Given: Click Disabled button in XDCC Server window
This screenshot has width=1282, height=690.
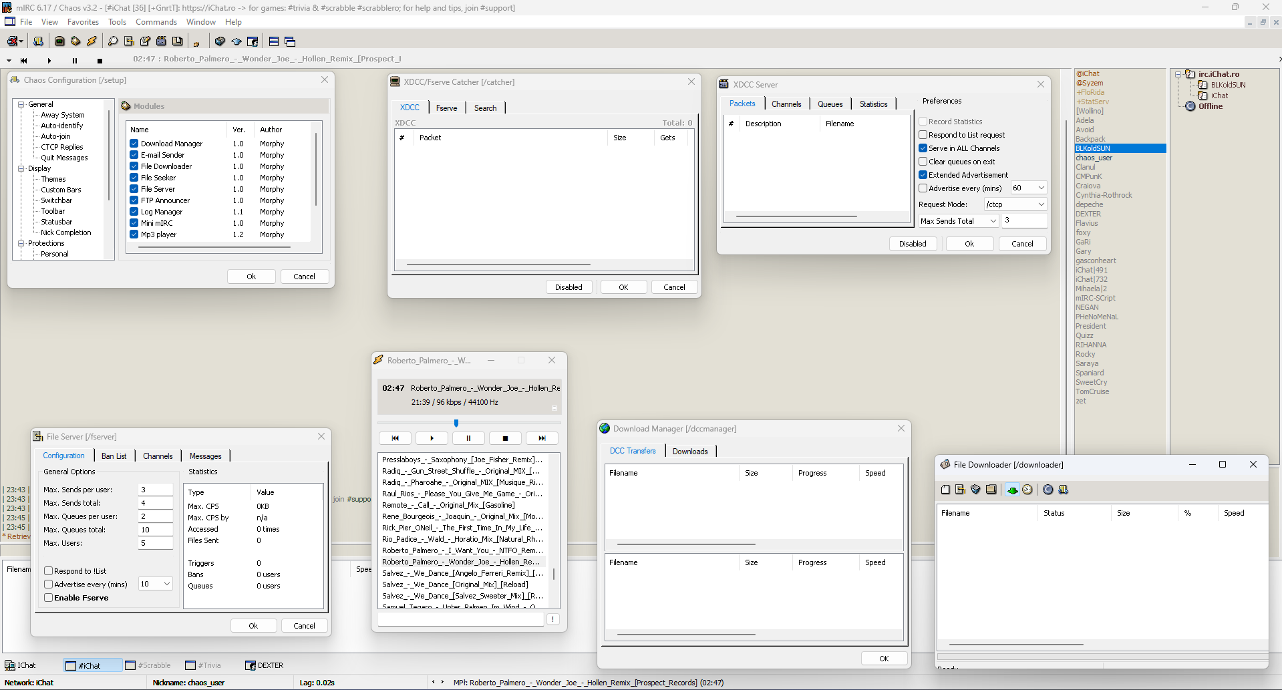Looking at the screenshot, I should pyautogui.click(x=913, y=244).
